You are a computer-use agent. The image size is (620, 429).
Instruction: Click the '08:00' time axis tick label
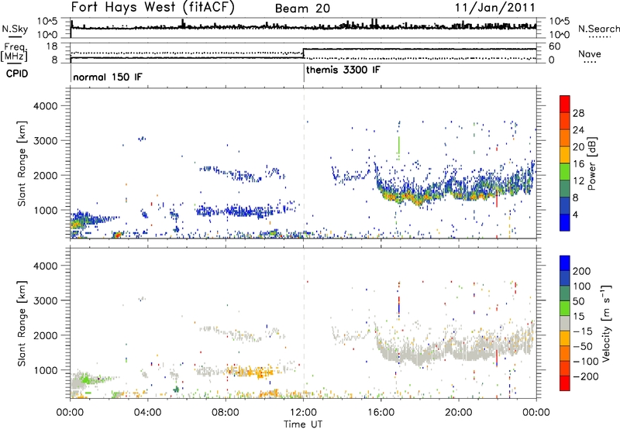click(226, 413)
